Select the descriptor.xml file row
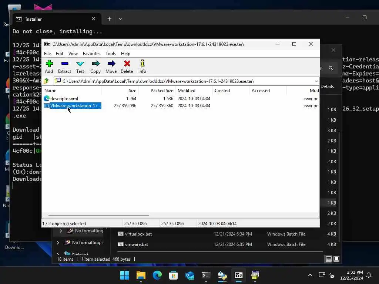The image size is (379, 284). pos(181,98)
